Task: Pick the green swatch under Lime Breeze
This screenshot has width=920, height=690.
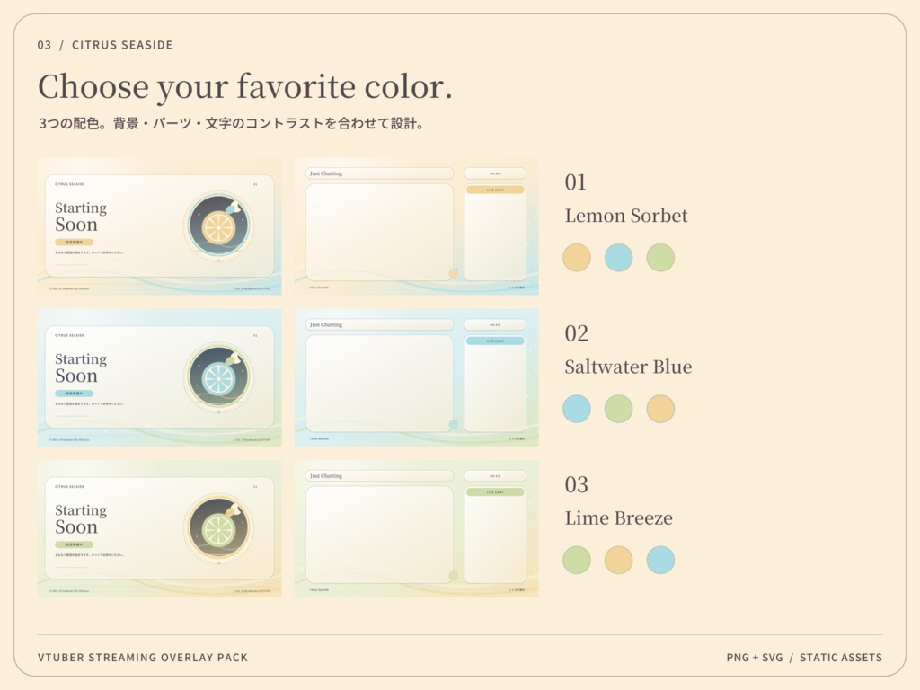Action: pos(576,560)
